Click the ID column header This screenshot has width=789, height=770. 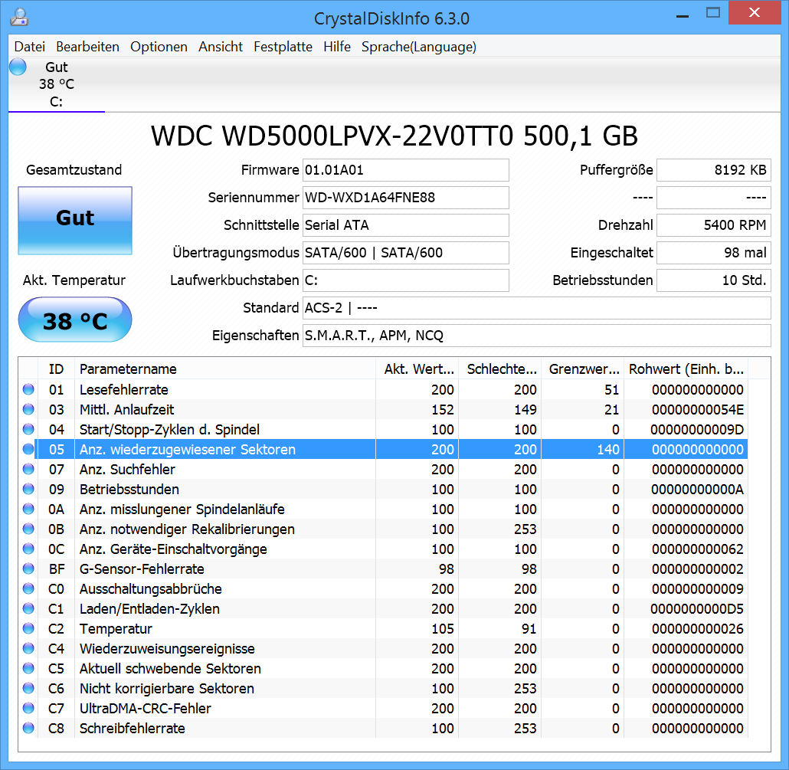pos(57,369)
